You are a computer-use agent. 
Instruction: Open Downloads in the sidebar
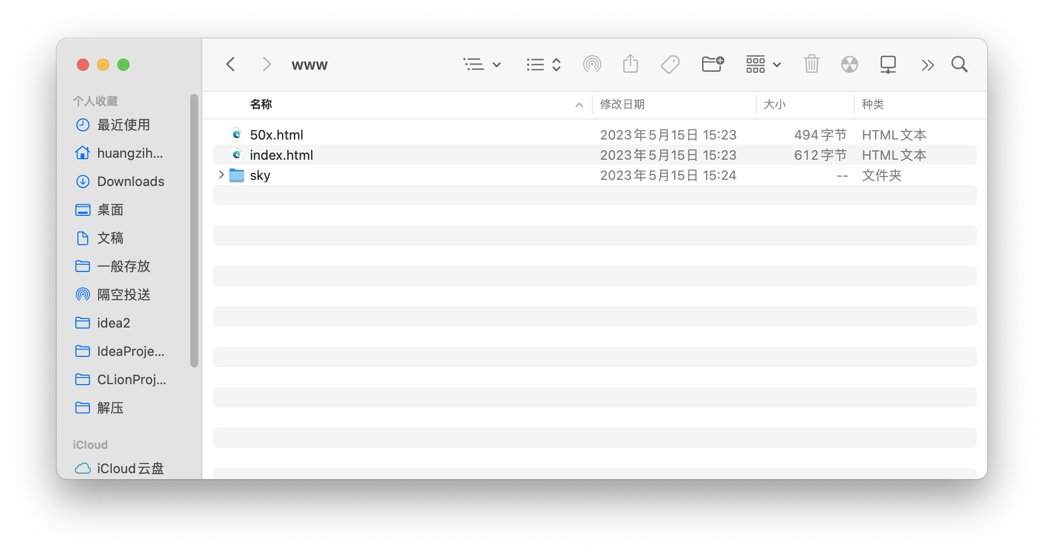click(130, 181)
